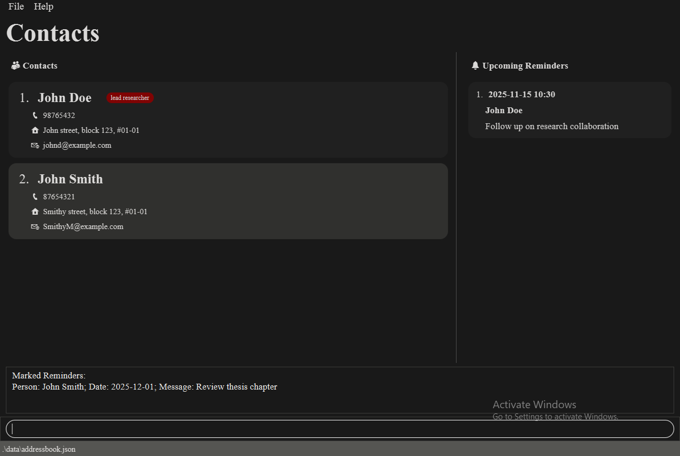Click the contacts group icon in panel header
This screenshot has width=680, height=456.
15,65
